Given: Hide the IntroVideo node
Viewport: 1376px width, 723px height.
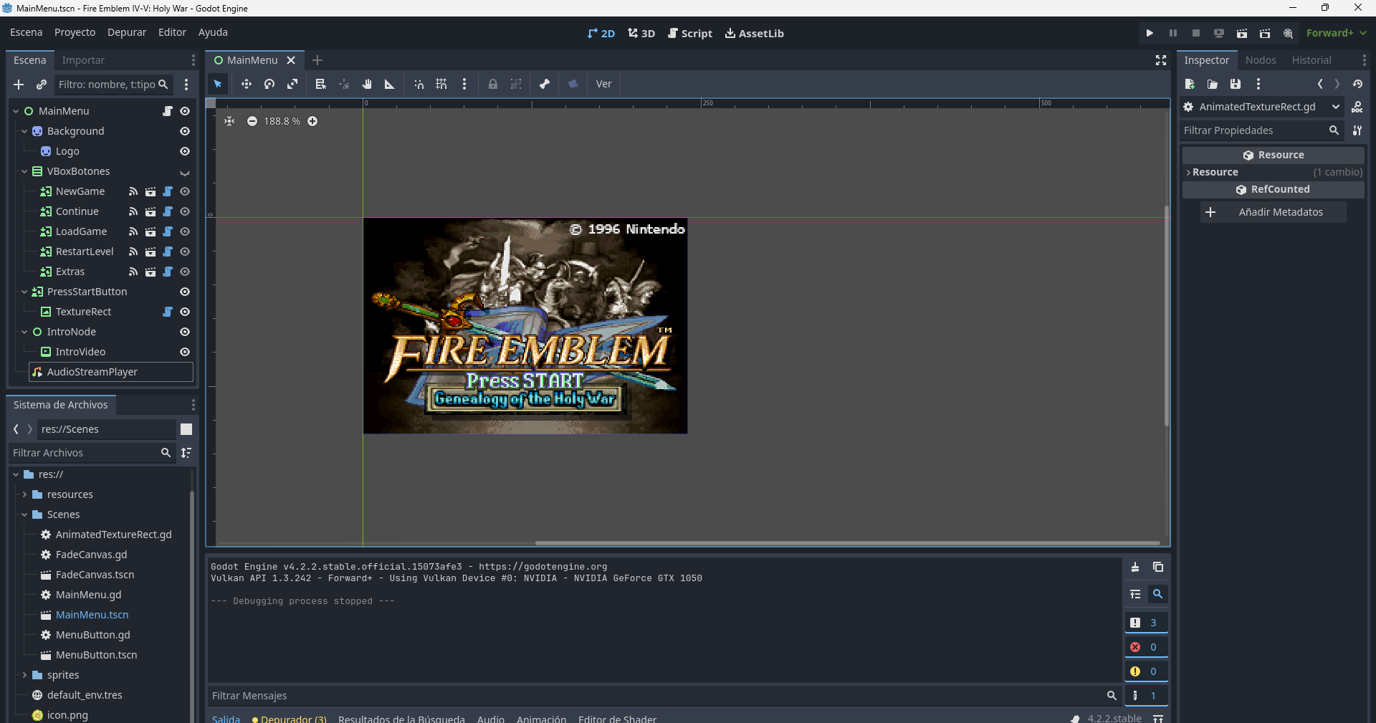Looking at the screenshot, I should (x=184, y=352).
